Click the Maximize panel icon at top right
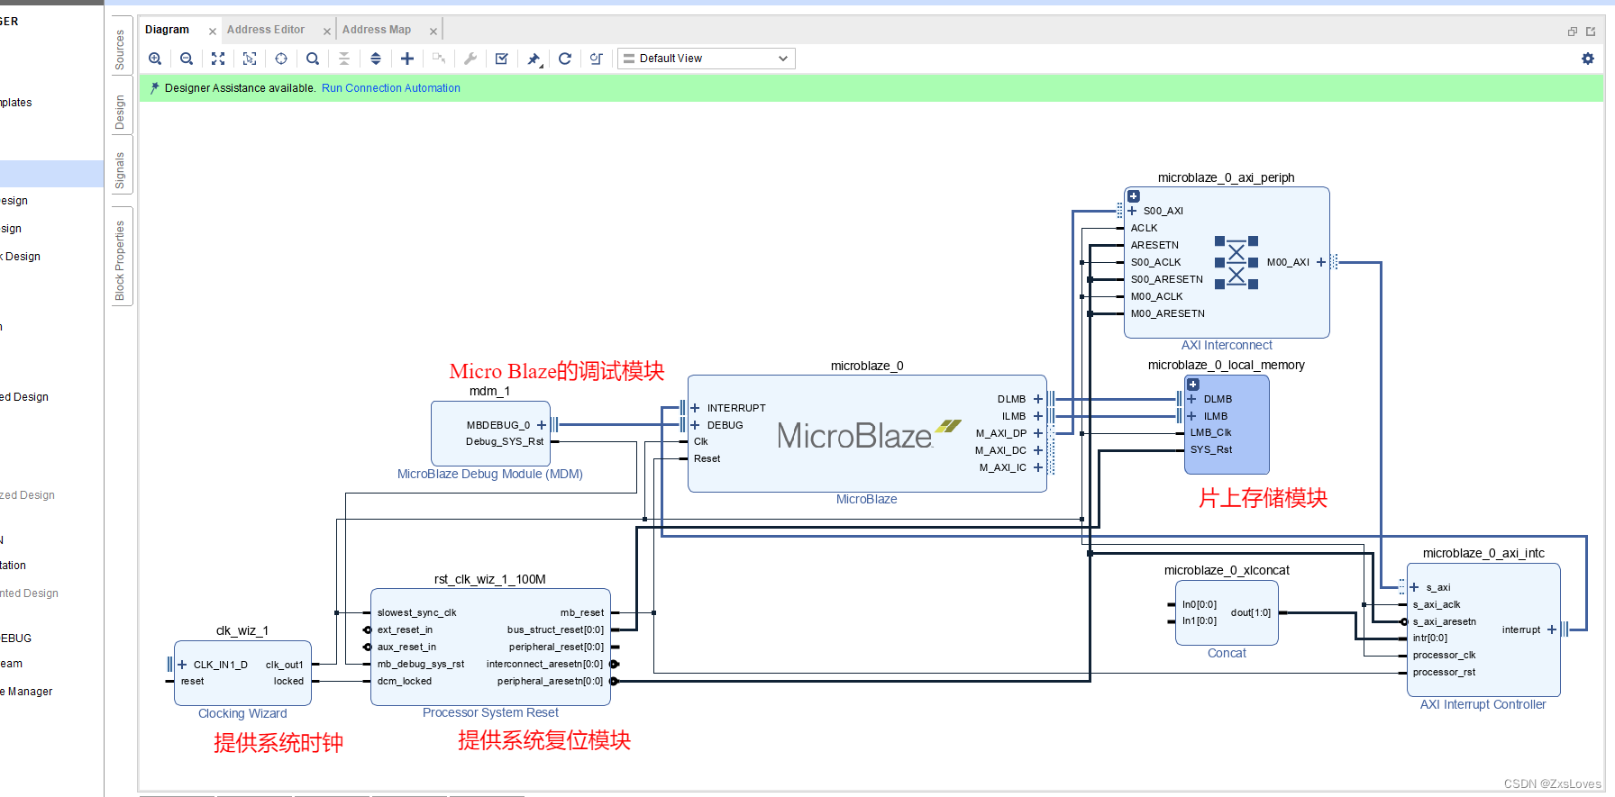1615x797 pixels. pos(1591,32)
